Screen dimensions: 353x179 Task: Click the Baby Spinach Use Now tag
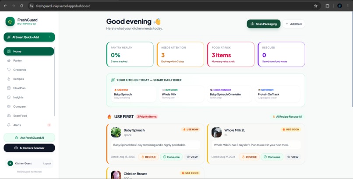[191, 130]
